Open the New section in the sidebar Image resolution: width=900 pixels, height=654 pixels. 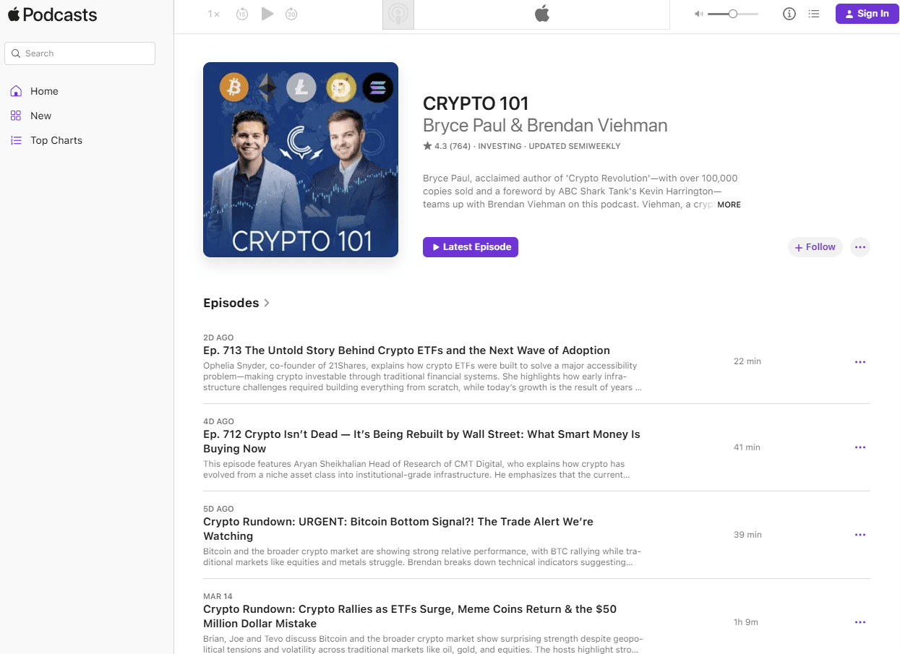coord(40,116)
